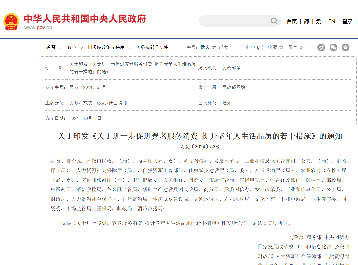Click the 登录 login link
The height and width of the screenshot is (265, 358).
coord(347,22)
